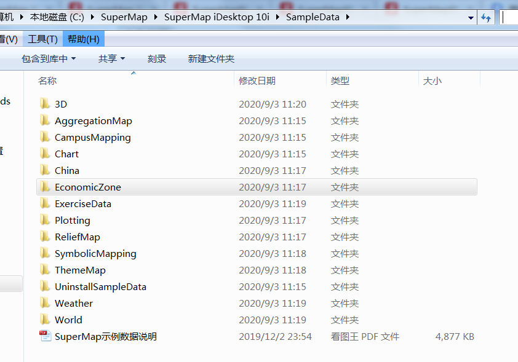Click the address bar refresh icon

point(485,17)
